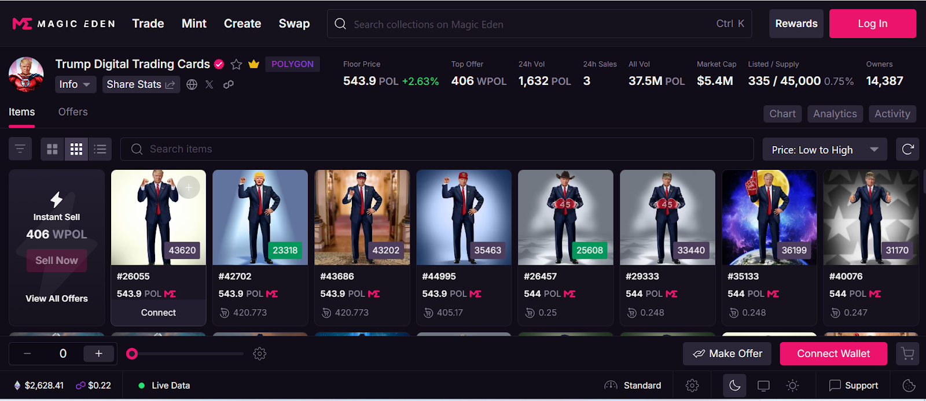The width and height of the screenshot is (926, 401).
Task: Switch to list view
Action: (x=100, y=149)
